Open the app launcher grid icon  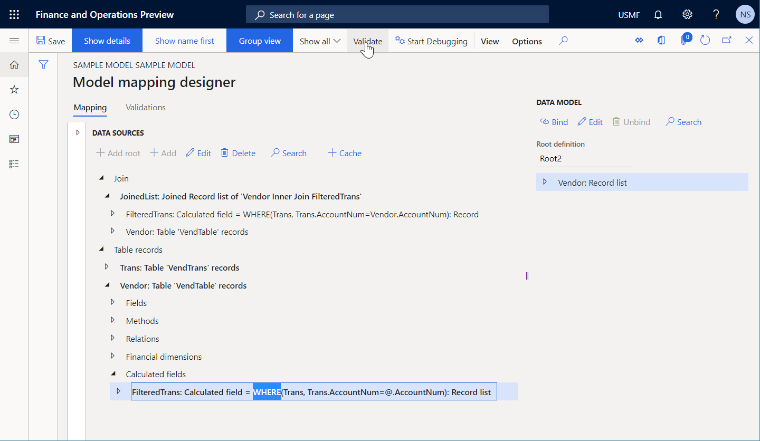click(14, 14)
